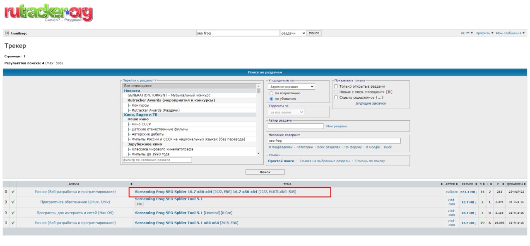The width and height of the screenshot is (530, 246).
Task: Select 'Новости' category in the section list
Action: point(189,91)
